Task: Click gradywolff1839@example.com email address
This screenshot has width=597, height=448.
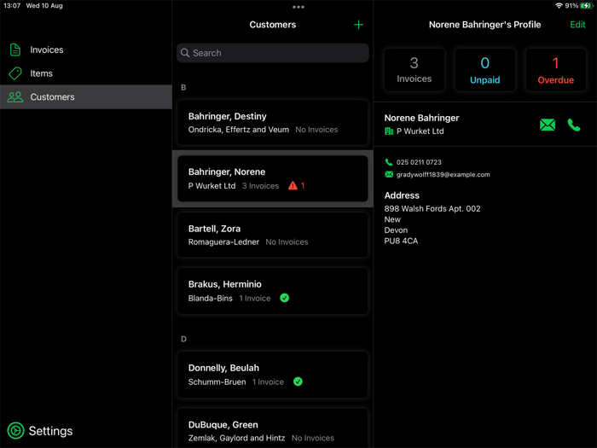Action: (443, 174)
